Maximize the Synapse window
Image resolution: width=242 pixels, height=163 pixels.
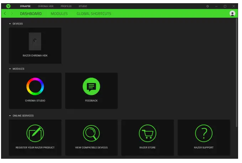pyautogui.click(x=225, y=6)
